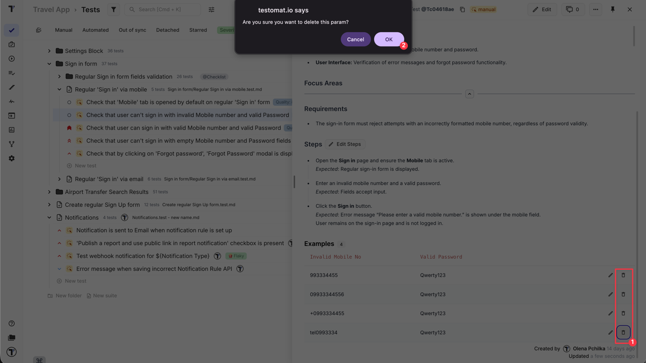Focus the Search input field
This screenshot has width=646, height=363.
[x=167, y=10]
